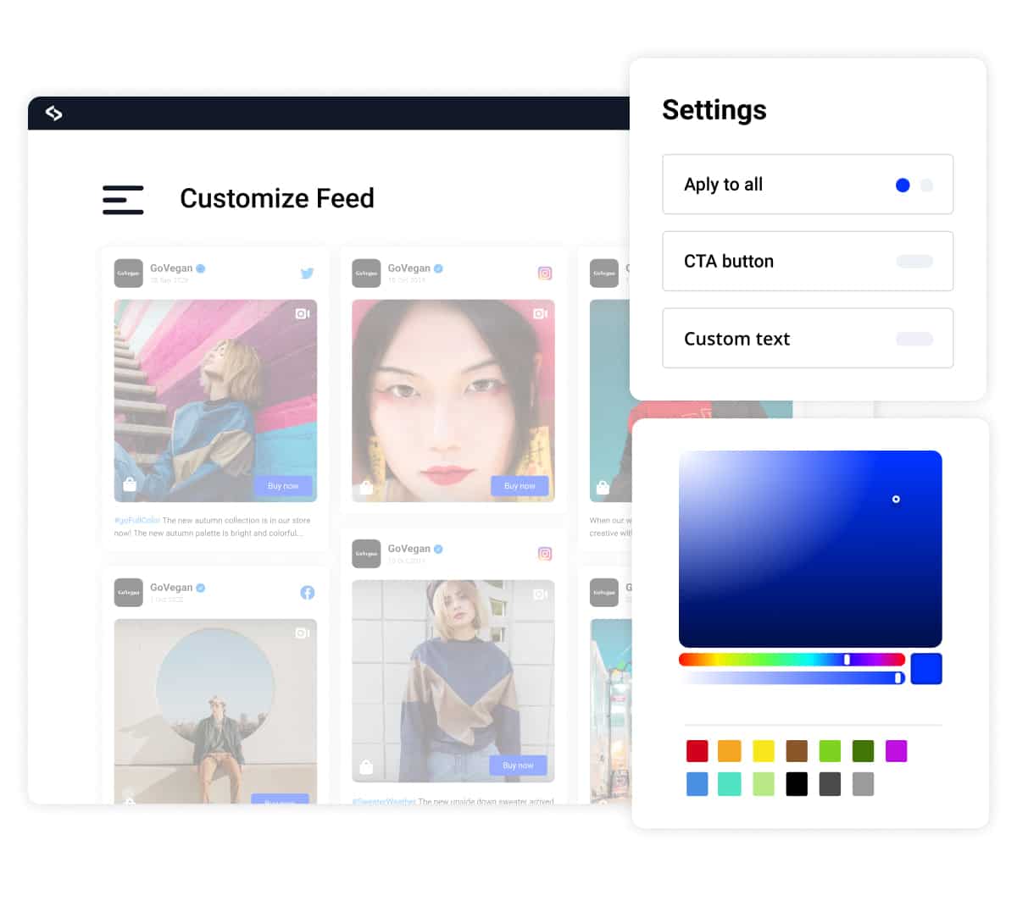Viewport: 1017px width, 923px height.
Task: Open the face portrait photo
Action: (453, 401)
